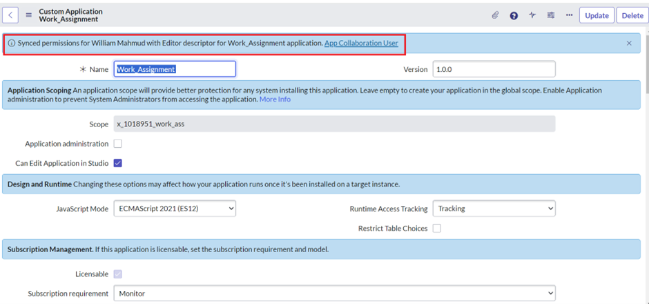Click the back arrow button
Image resolution: width=649 pixels, height=304 pixels.
click(x=11, y=15)
